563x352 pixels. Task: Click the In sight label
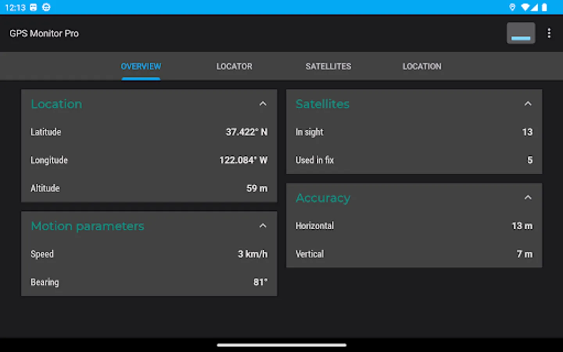click(x=309, y=132)
